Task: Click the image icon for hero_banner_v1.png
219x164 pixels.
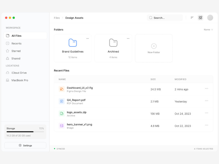Action: [x=61, y=126]
